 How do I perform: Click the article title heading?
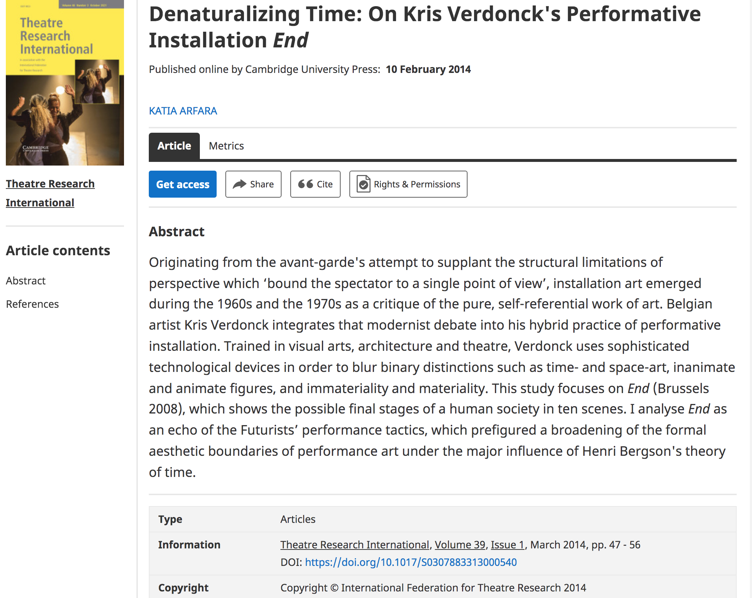(x=425, y=27)
